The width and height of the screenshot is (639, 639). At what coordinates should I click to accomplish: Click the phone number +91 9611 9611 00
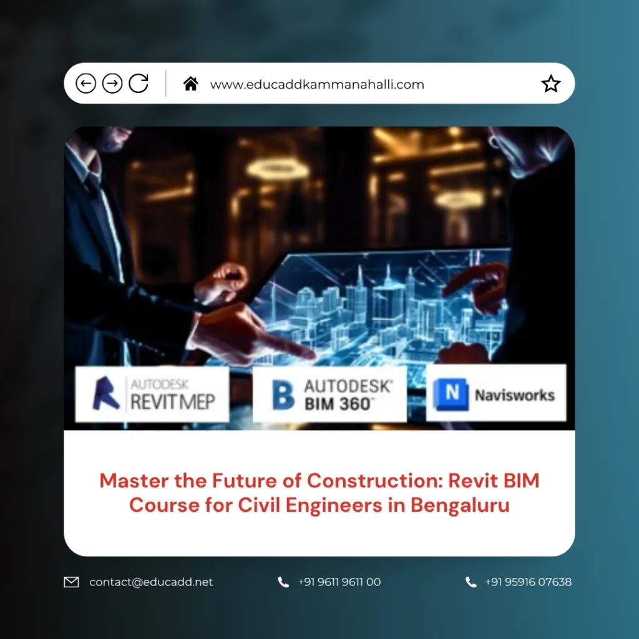point(340,582)
